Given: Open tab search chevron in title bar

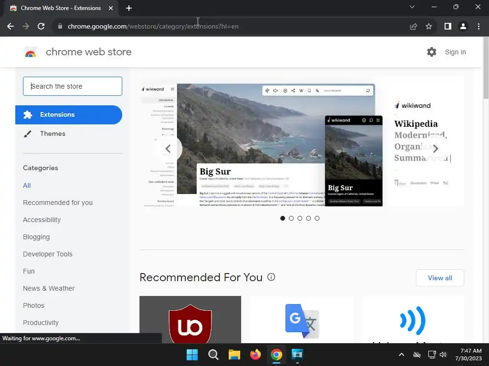Looking at the screenshot, I should pos(412,7).
